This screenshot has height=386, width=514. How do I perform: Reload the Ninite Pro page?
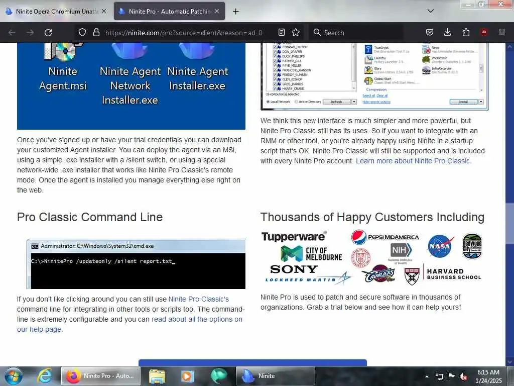point(48,33)
